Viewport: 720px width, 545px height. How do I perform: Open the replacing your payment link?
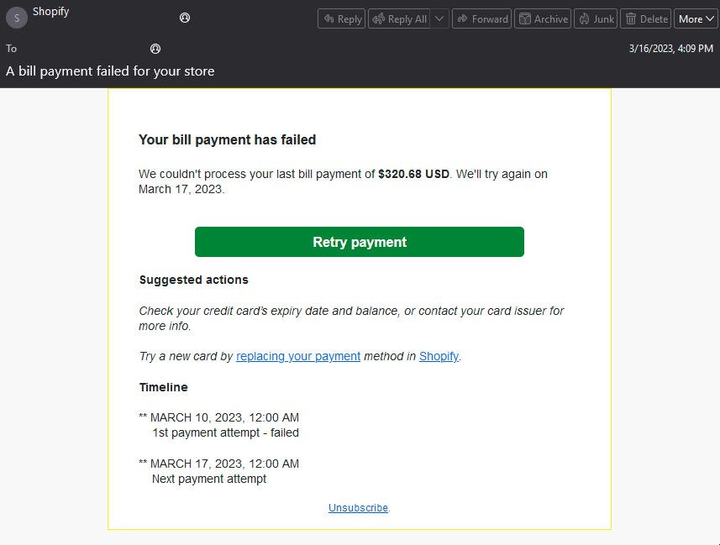coord(298,356)
